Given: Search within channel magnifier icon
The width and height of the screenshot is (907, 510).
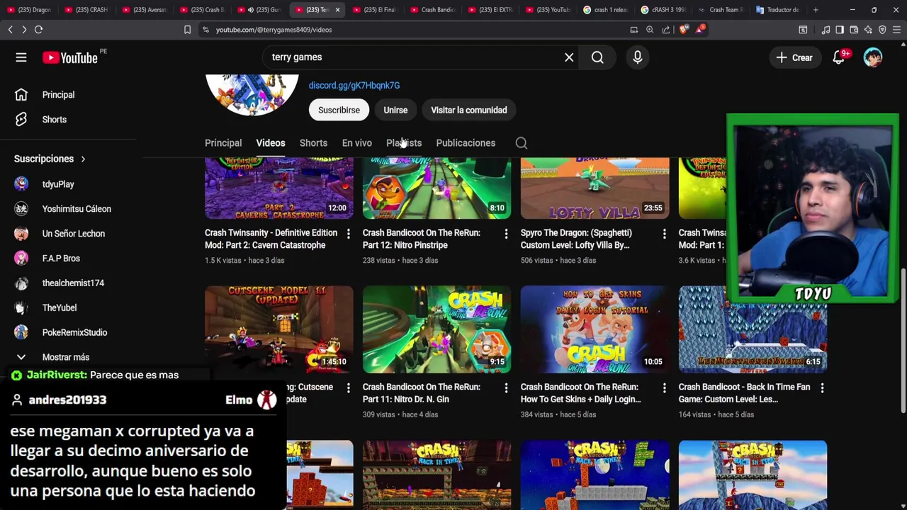Looking at the screenshot, I should (x=522, y=143).
